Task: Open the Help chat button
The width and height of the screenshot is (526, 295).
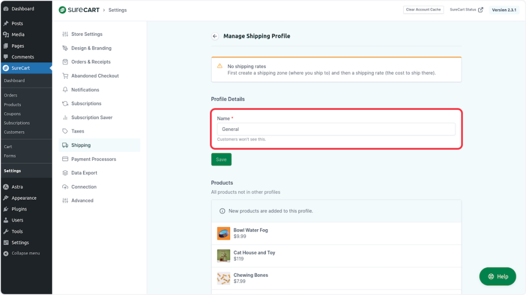Action: (x=497, y=277)
